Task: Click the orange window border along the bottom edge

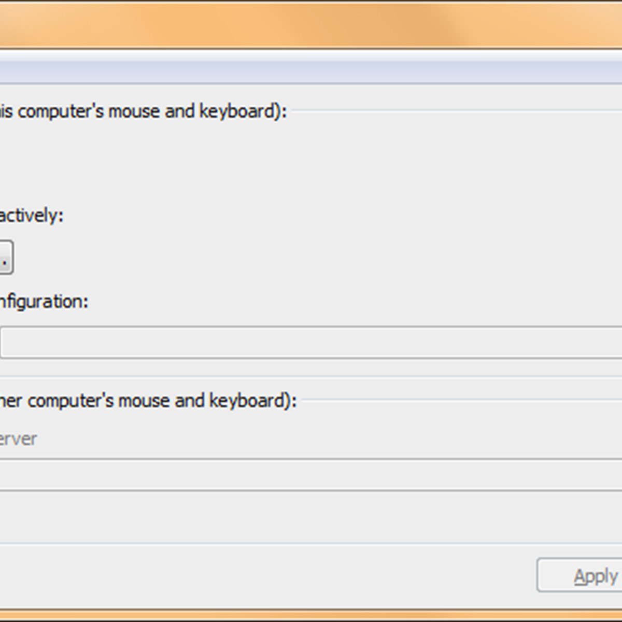Action: tap(311, 615)
